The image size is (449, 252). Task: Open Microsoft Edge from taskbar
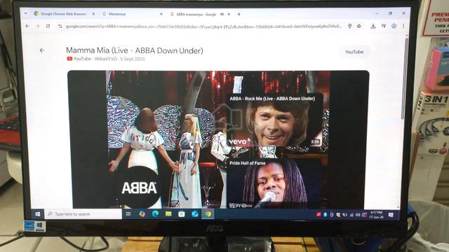(155, 213)
